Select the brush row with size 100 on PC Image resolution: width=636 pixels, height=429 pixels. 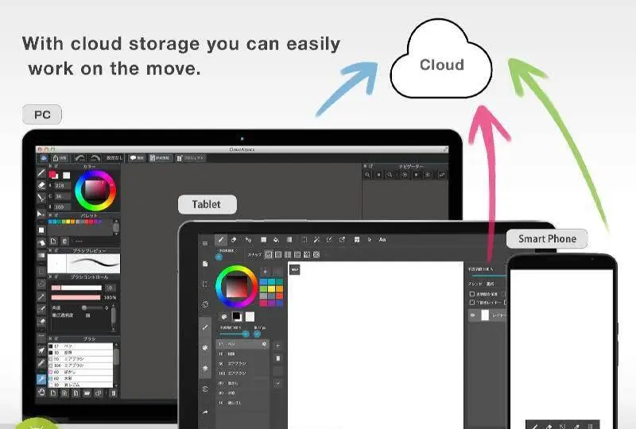tap(80, 365)
